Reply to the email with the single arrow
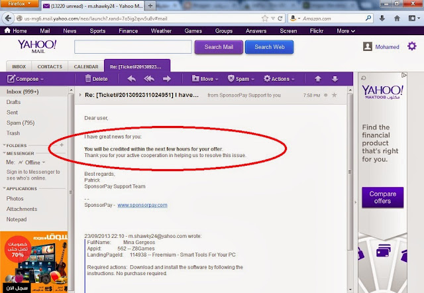The height and width of the screenshot is (293, 424). point(131,79)
